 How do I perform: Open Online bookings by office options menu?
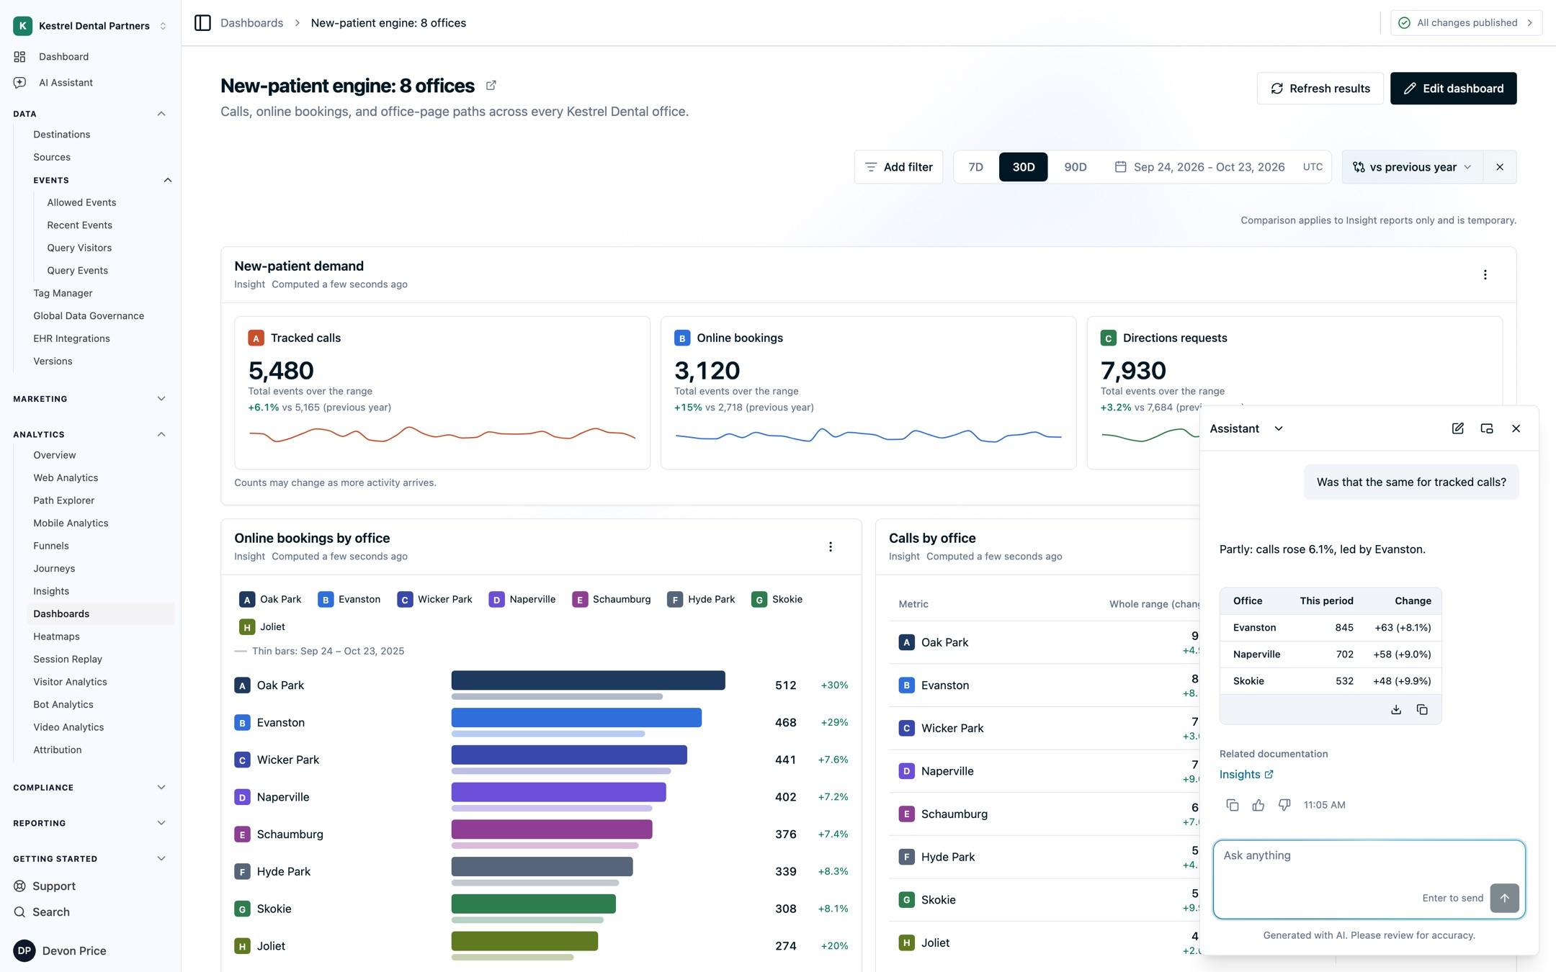[830, 547]
